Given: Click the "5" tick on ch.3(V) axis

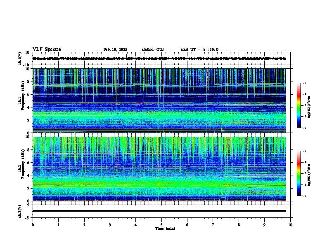Looking at the screenshot, I should [28, 205].
